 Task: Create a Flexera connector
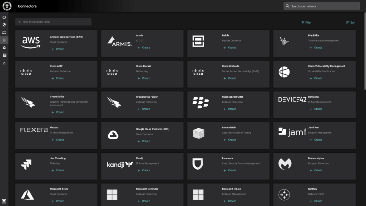[x=58, y=140]
